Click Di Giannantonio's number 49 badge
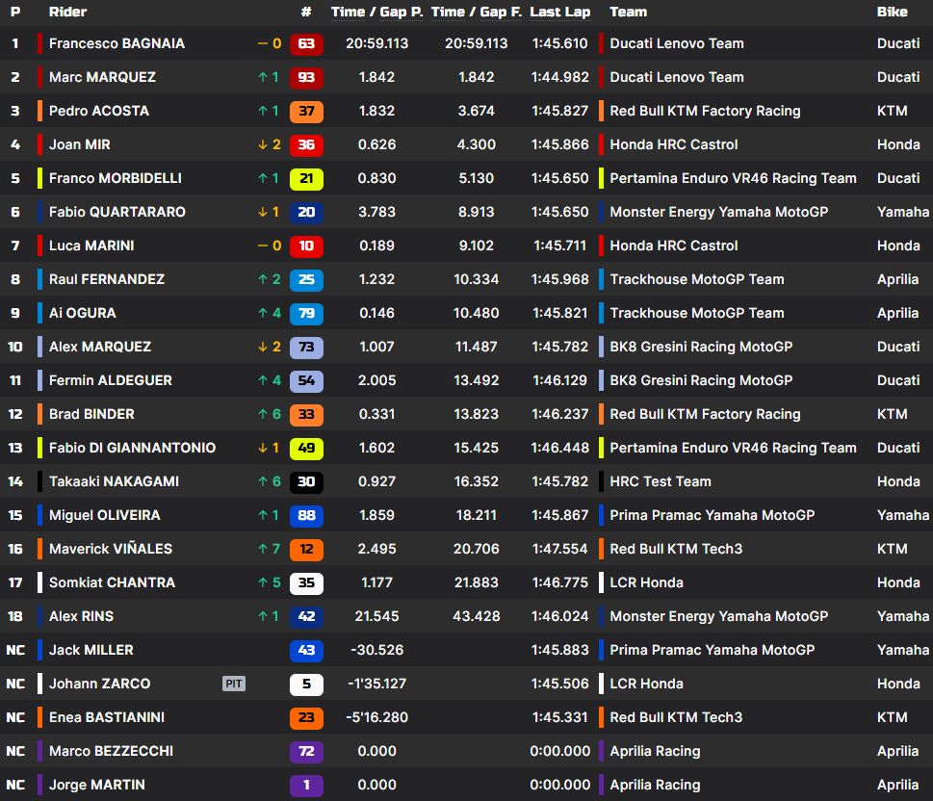This screenshot has height=801, width=933. (306, 448)
